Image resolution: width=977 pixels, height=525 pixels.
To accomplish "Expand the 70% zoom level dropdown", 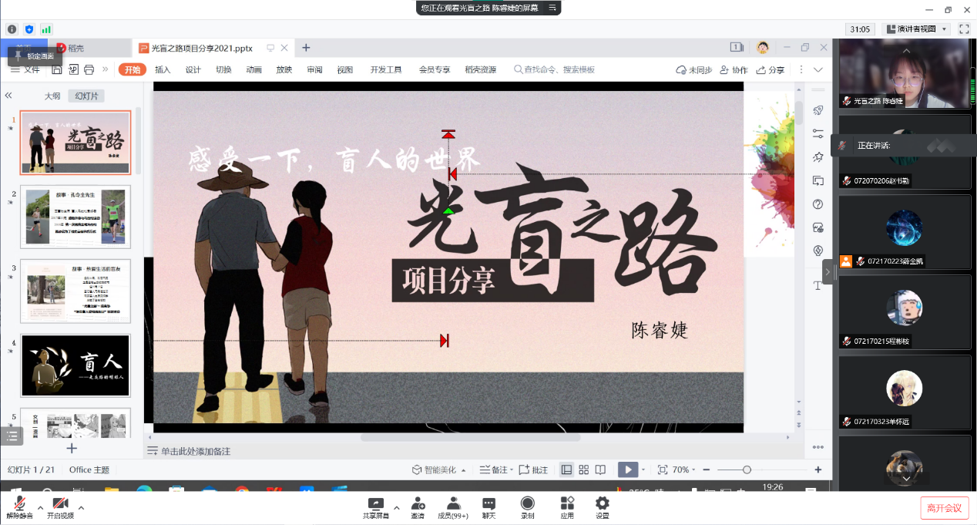I will [683, 469].
